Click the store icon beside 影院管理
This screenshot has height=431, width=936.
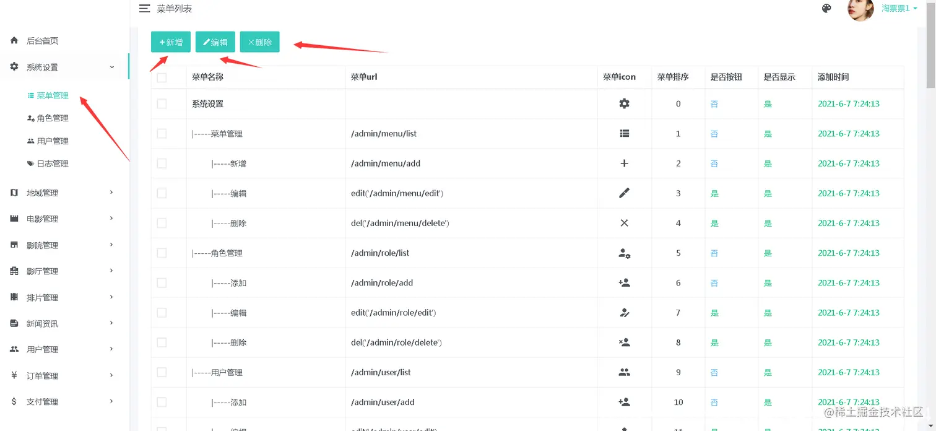14,245
